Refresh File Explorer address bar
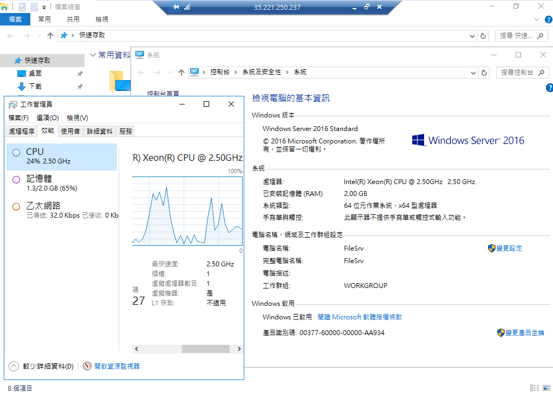 [x=483, y=36]
